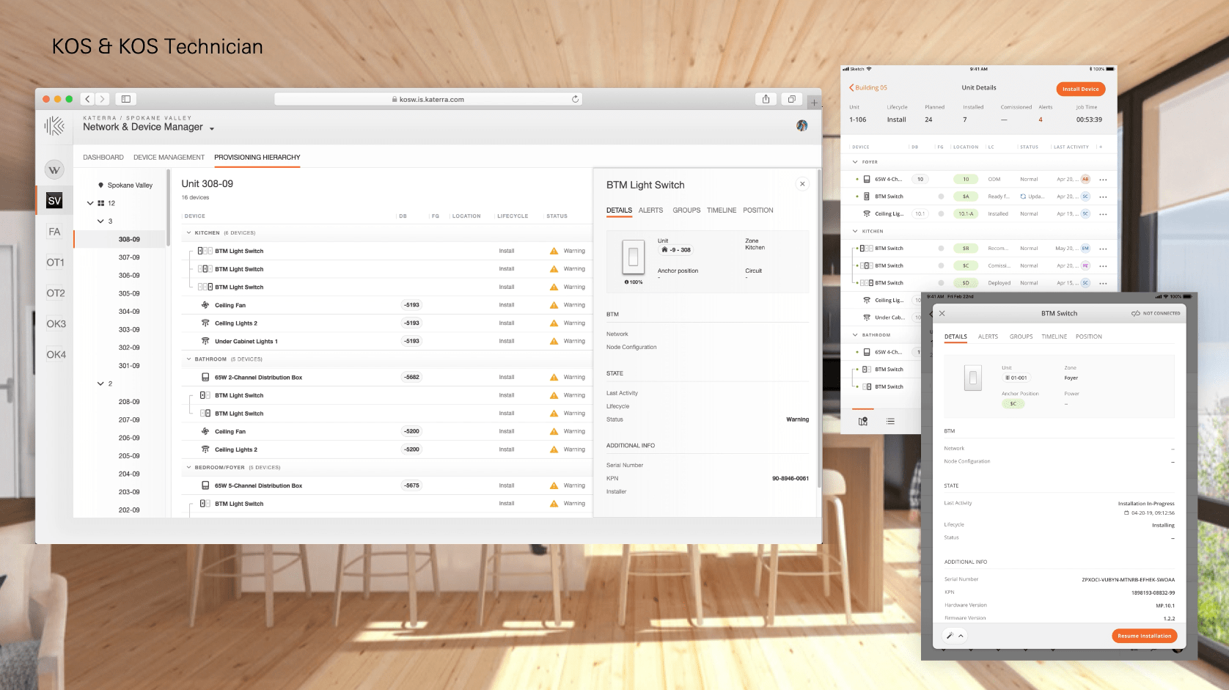This screenshot has height=690, width=1229.
Task: Select the OK3 site in the sidebar
Action: pos(56,324)
